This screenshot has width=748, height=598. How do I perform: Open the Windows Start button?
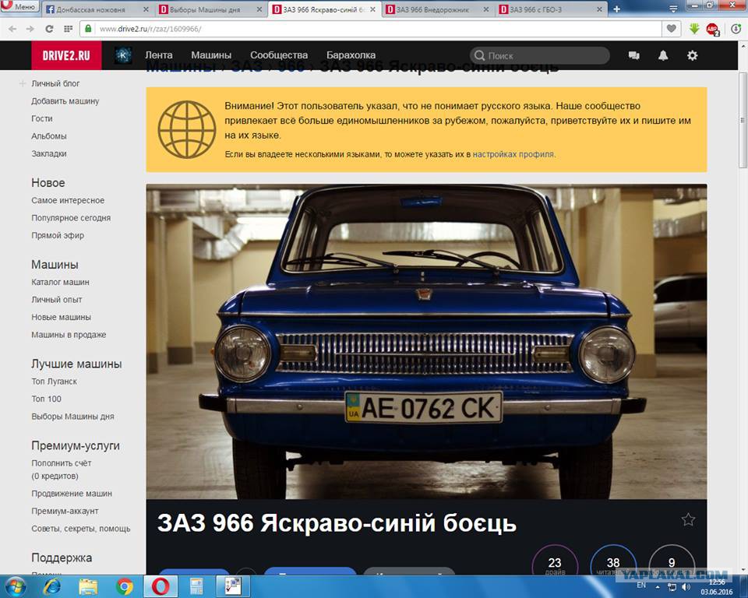click(15, 586)
